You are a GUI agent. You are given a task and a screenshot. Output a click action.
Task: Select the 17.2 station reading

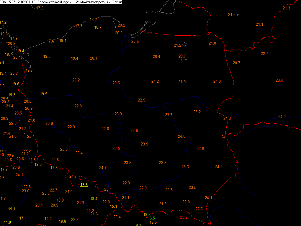pyautogui.click(x=3, y=22)
